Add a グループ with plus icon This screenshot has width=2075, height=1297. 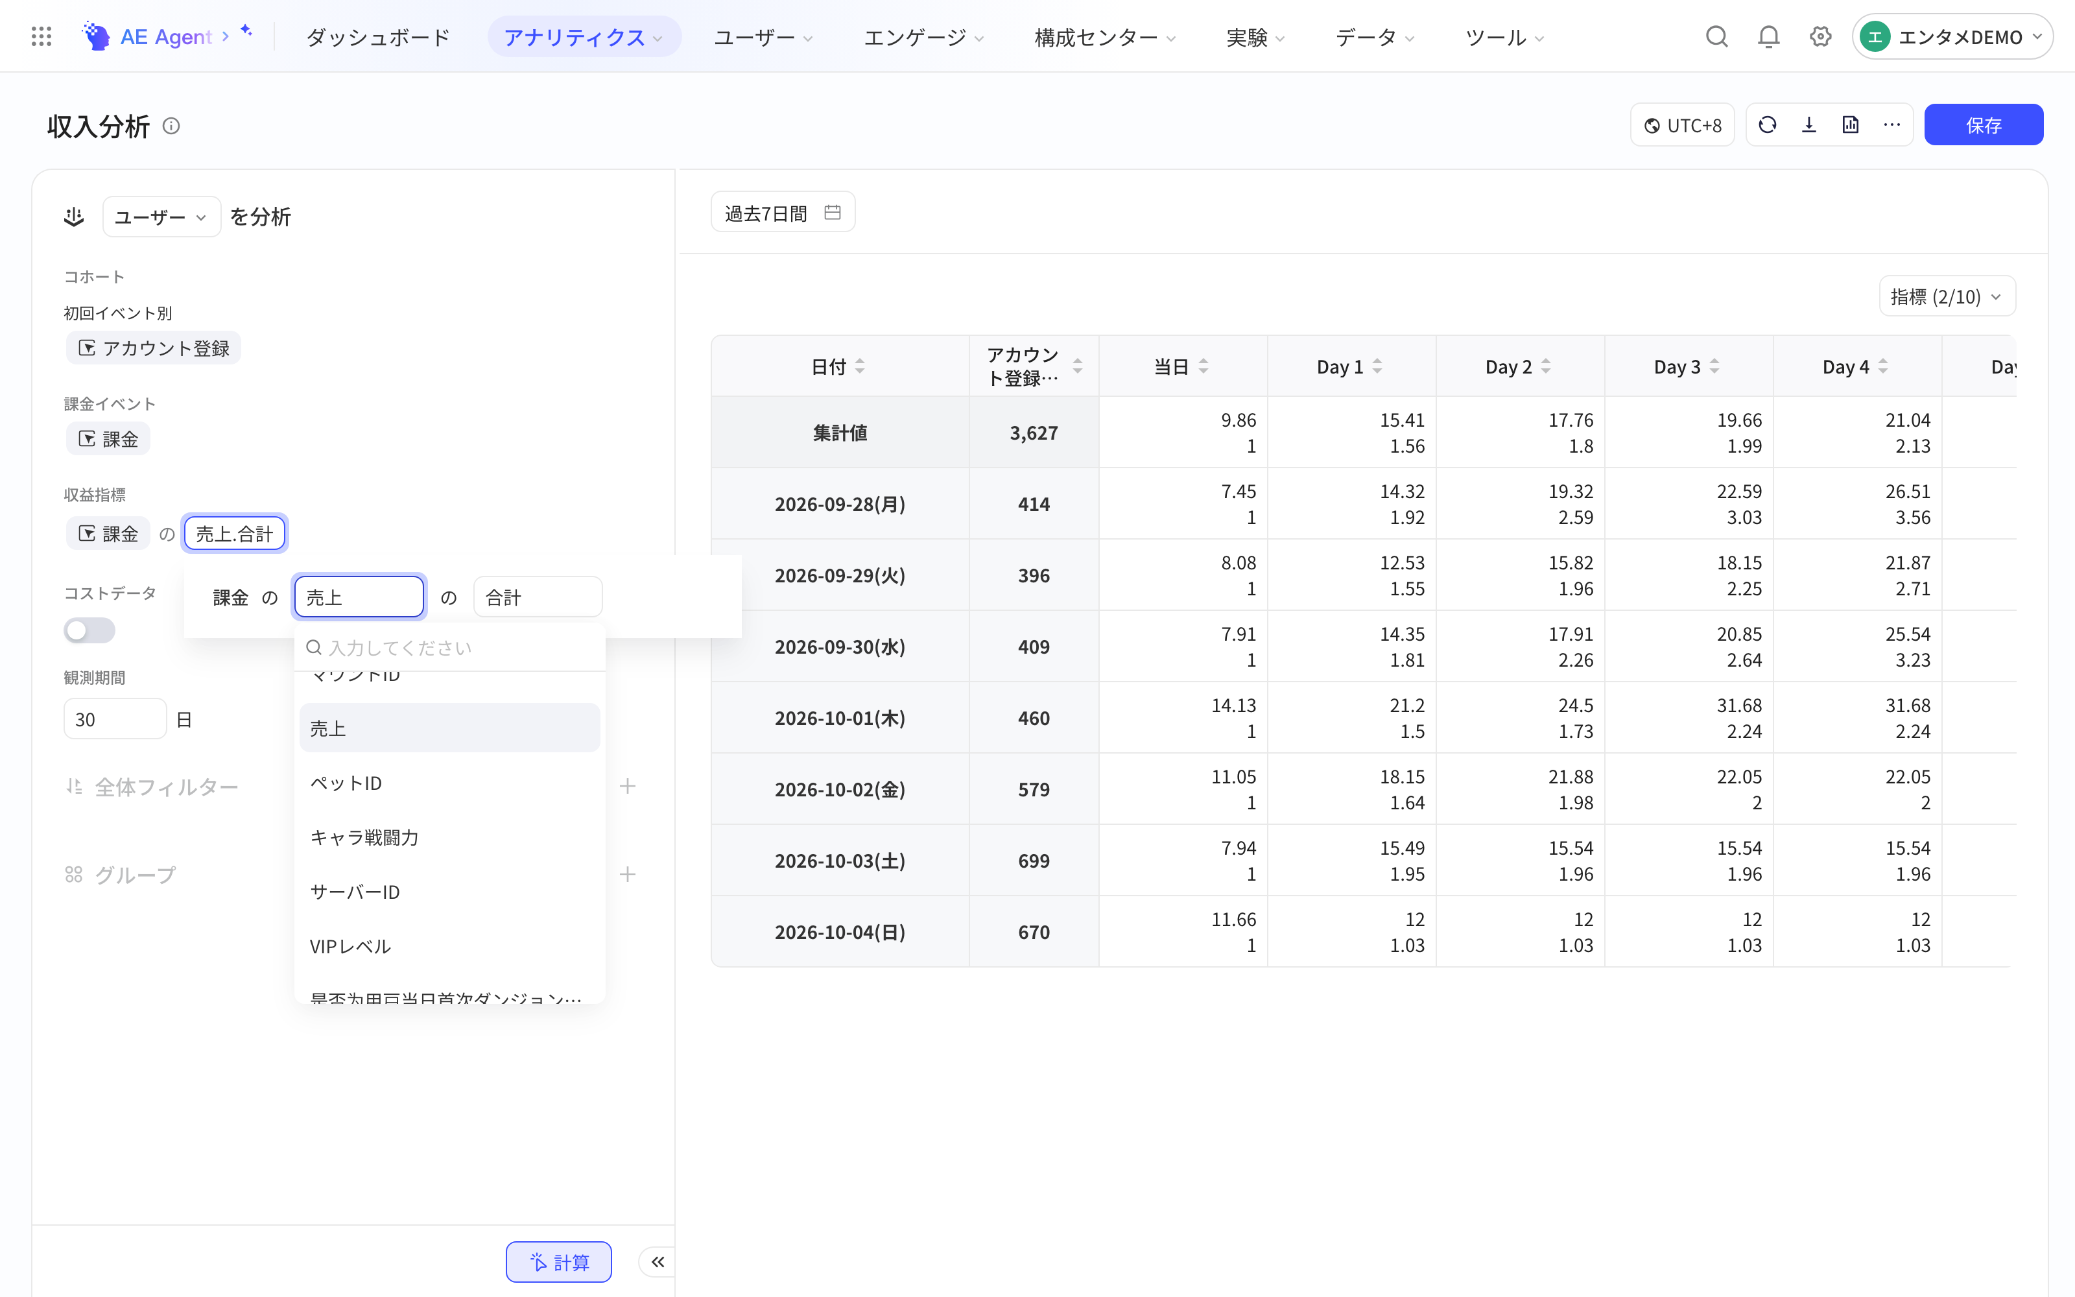coord(628,874)
